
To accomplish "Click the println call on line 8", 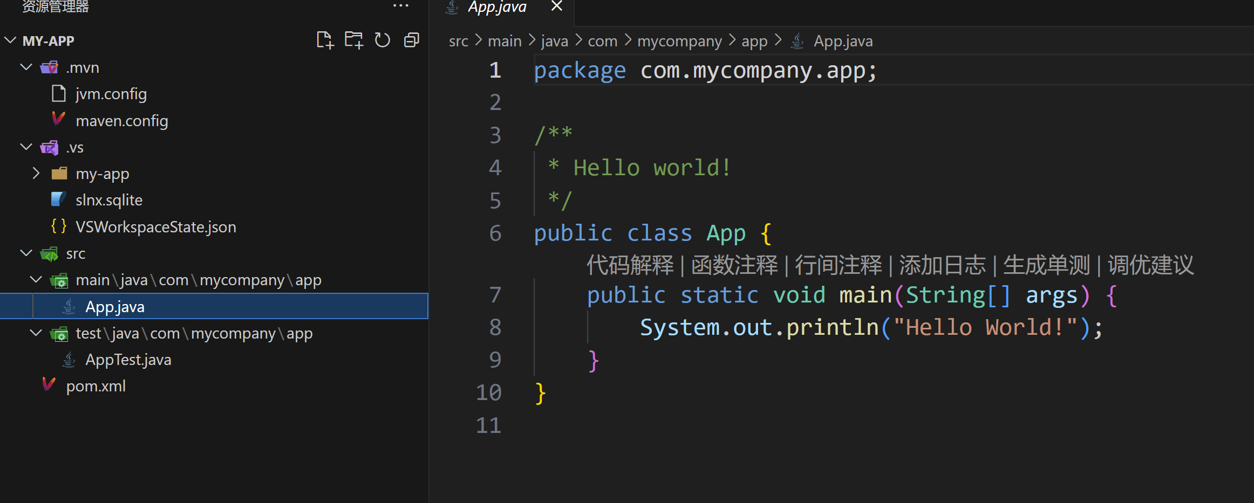I will coord(833,327).
